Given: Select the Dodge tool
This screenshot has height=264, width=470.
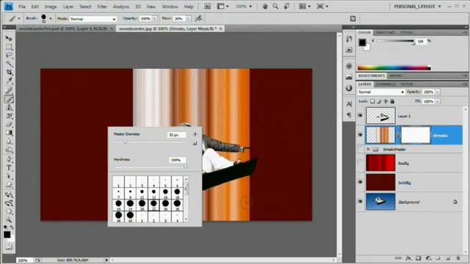Looking at the screenshot, I should point(9,150).
